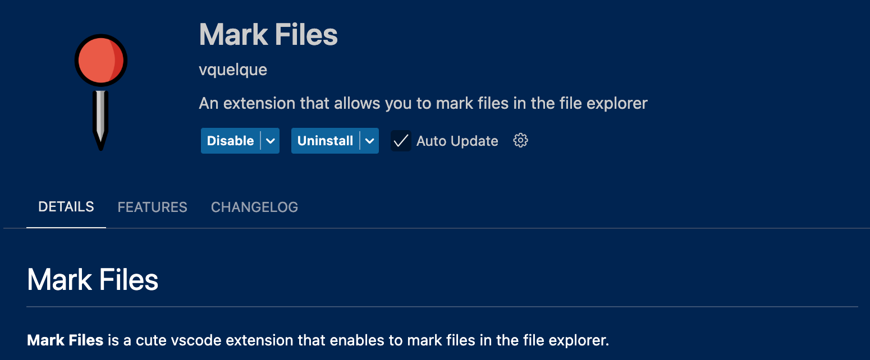
Task: Expand the Disable button dropdown arrow
Action: (271, 141)
